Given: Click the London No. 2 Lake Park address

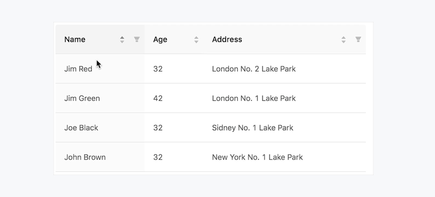Looking at the screenshot, I should 253,69.
